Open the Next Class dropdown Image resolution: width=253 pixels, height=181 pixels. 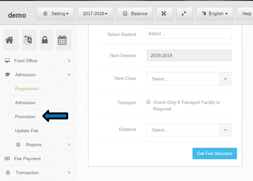[x=189, y=79]
